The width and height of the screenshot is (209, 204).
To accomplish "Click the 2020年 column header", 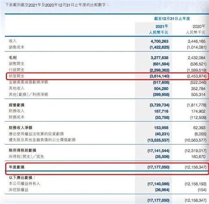I will 199,27.
